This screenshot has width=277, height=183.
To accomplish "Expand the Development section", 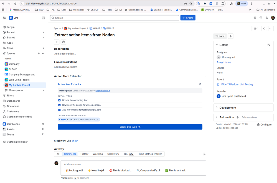I will (x=217, y=108).
